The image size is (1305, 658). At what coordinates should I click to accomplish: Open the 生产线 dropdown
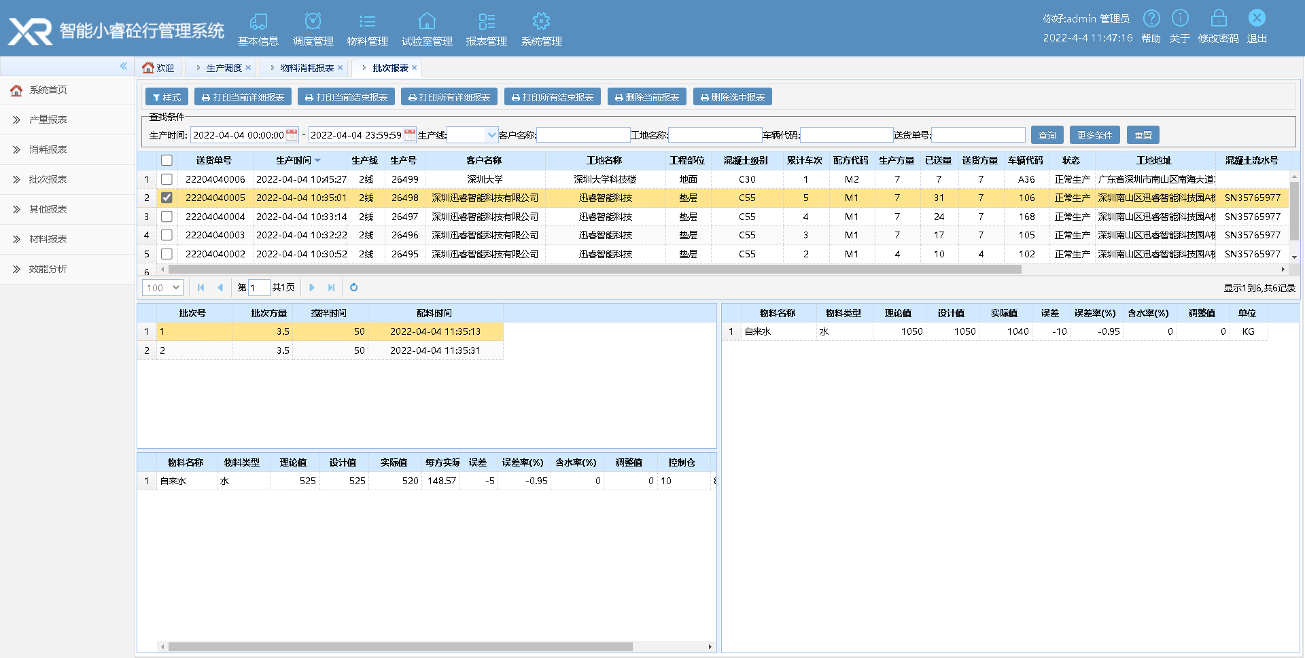pos(491,134)
